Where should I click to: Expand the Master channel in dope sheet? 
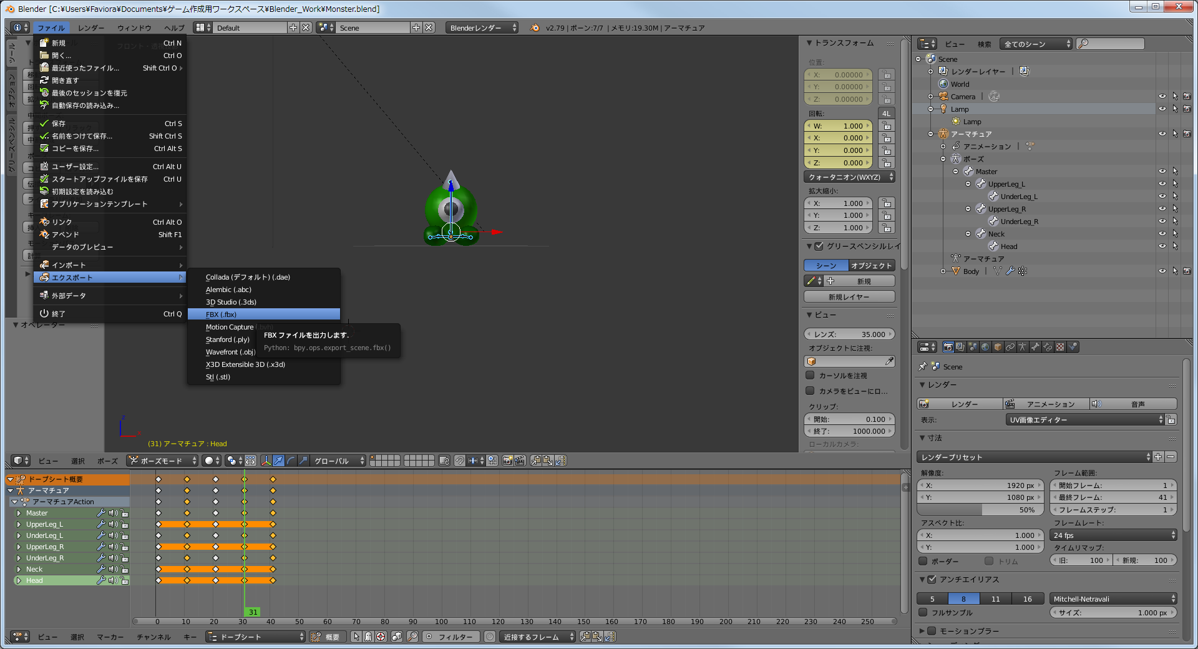(19, 513)
